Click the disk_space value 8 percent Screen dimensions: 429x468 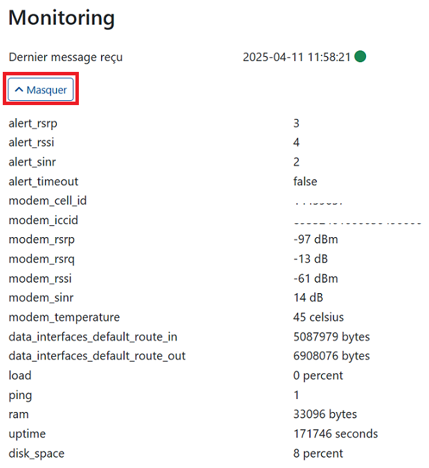[x=318, y=453]
